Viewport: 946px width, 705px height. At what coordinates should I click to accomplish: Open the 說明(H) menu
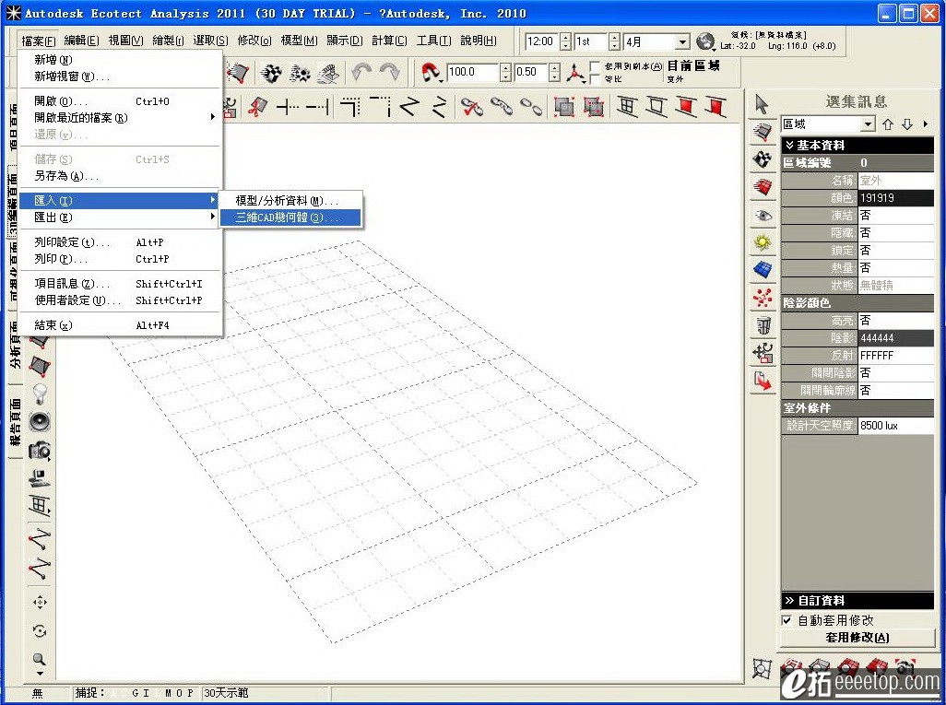479,41
